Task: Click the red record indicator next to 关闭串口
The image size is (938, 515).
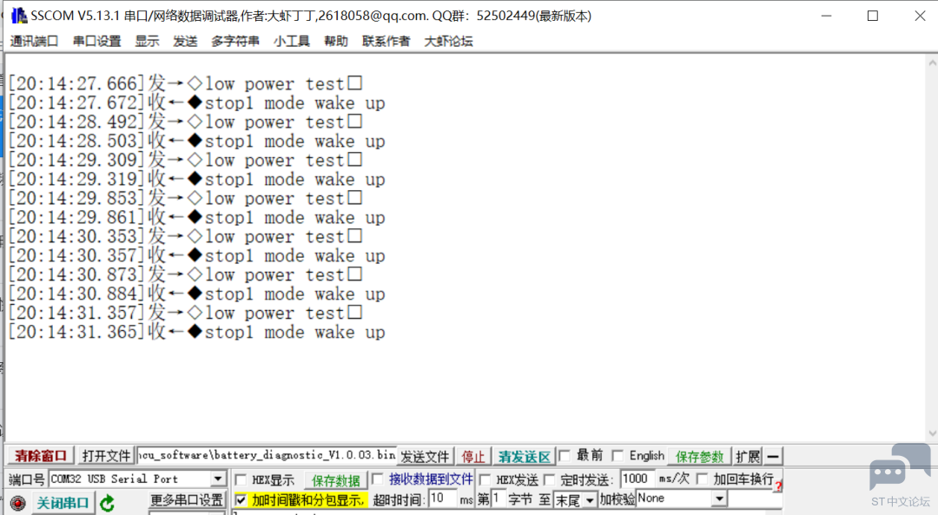Action: [x=18, y=503]
